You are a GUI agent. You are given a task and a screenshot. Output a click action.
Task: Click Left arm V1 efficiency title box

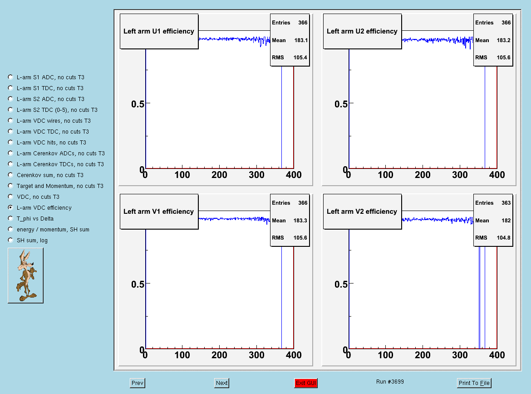(x=159, y=211)
